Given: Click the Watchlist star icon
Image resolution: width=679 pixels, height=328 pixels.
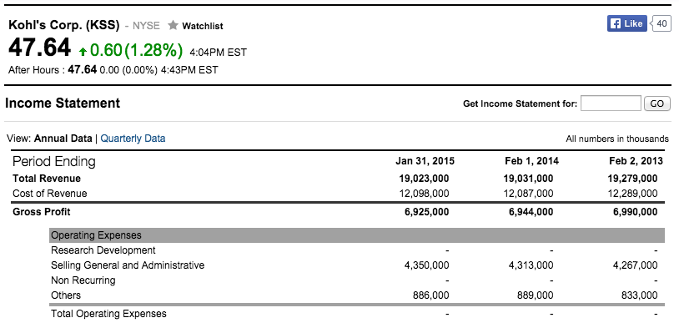Looking at the screenshot, I should point(173,25).
